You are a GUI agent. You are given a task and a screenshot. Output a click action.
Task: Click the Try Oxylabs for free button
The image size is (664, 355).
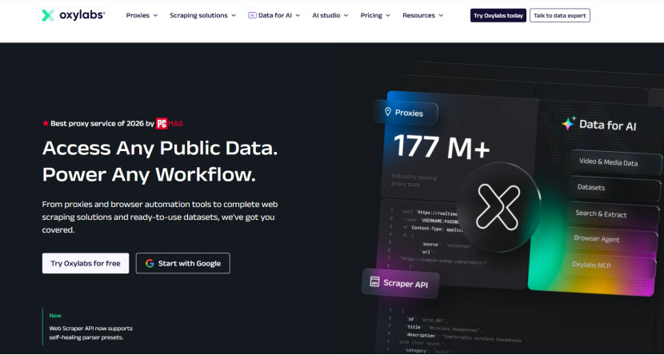point(86,264)
